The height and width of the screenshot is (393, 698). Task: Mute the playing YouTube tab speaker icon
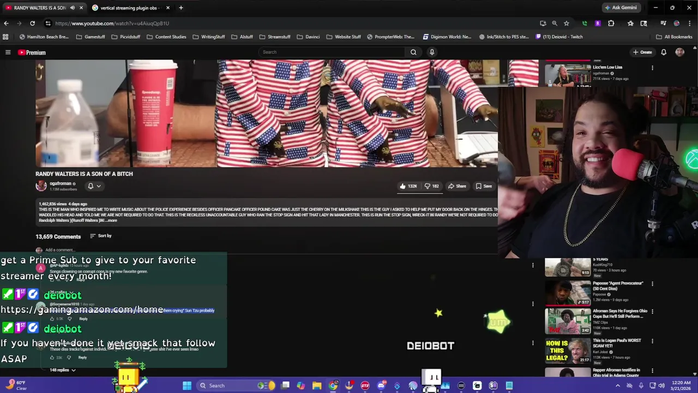click(73, 8)
